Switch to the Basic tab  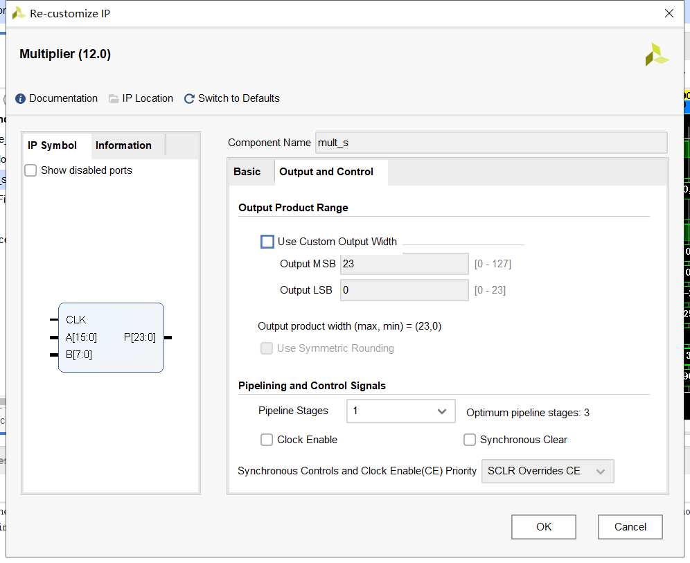point(247,172)
